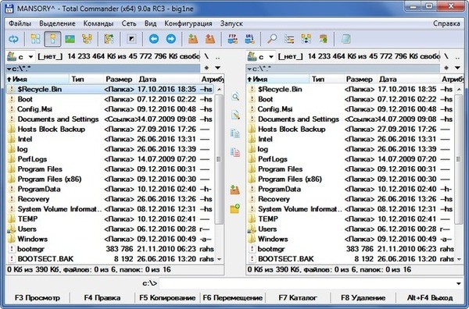Viewport: 469px width, 309px height.
Task: Open new URL connection icon
Action: (249, 39)
